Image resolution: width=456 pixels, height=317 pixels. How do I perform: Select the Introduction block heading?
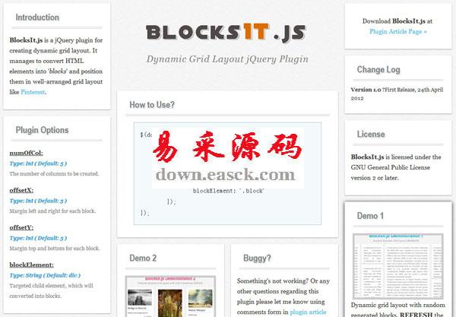(37, 17)
